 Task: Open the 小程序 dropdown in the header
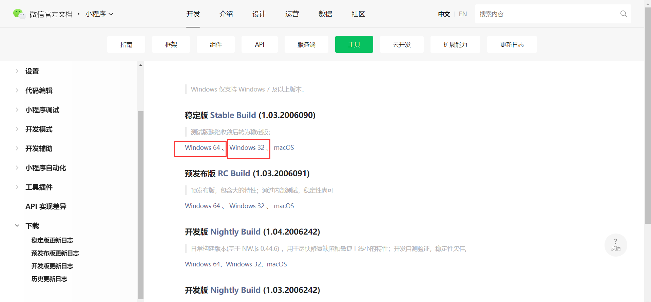[99, 14]
